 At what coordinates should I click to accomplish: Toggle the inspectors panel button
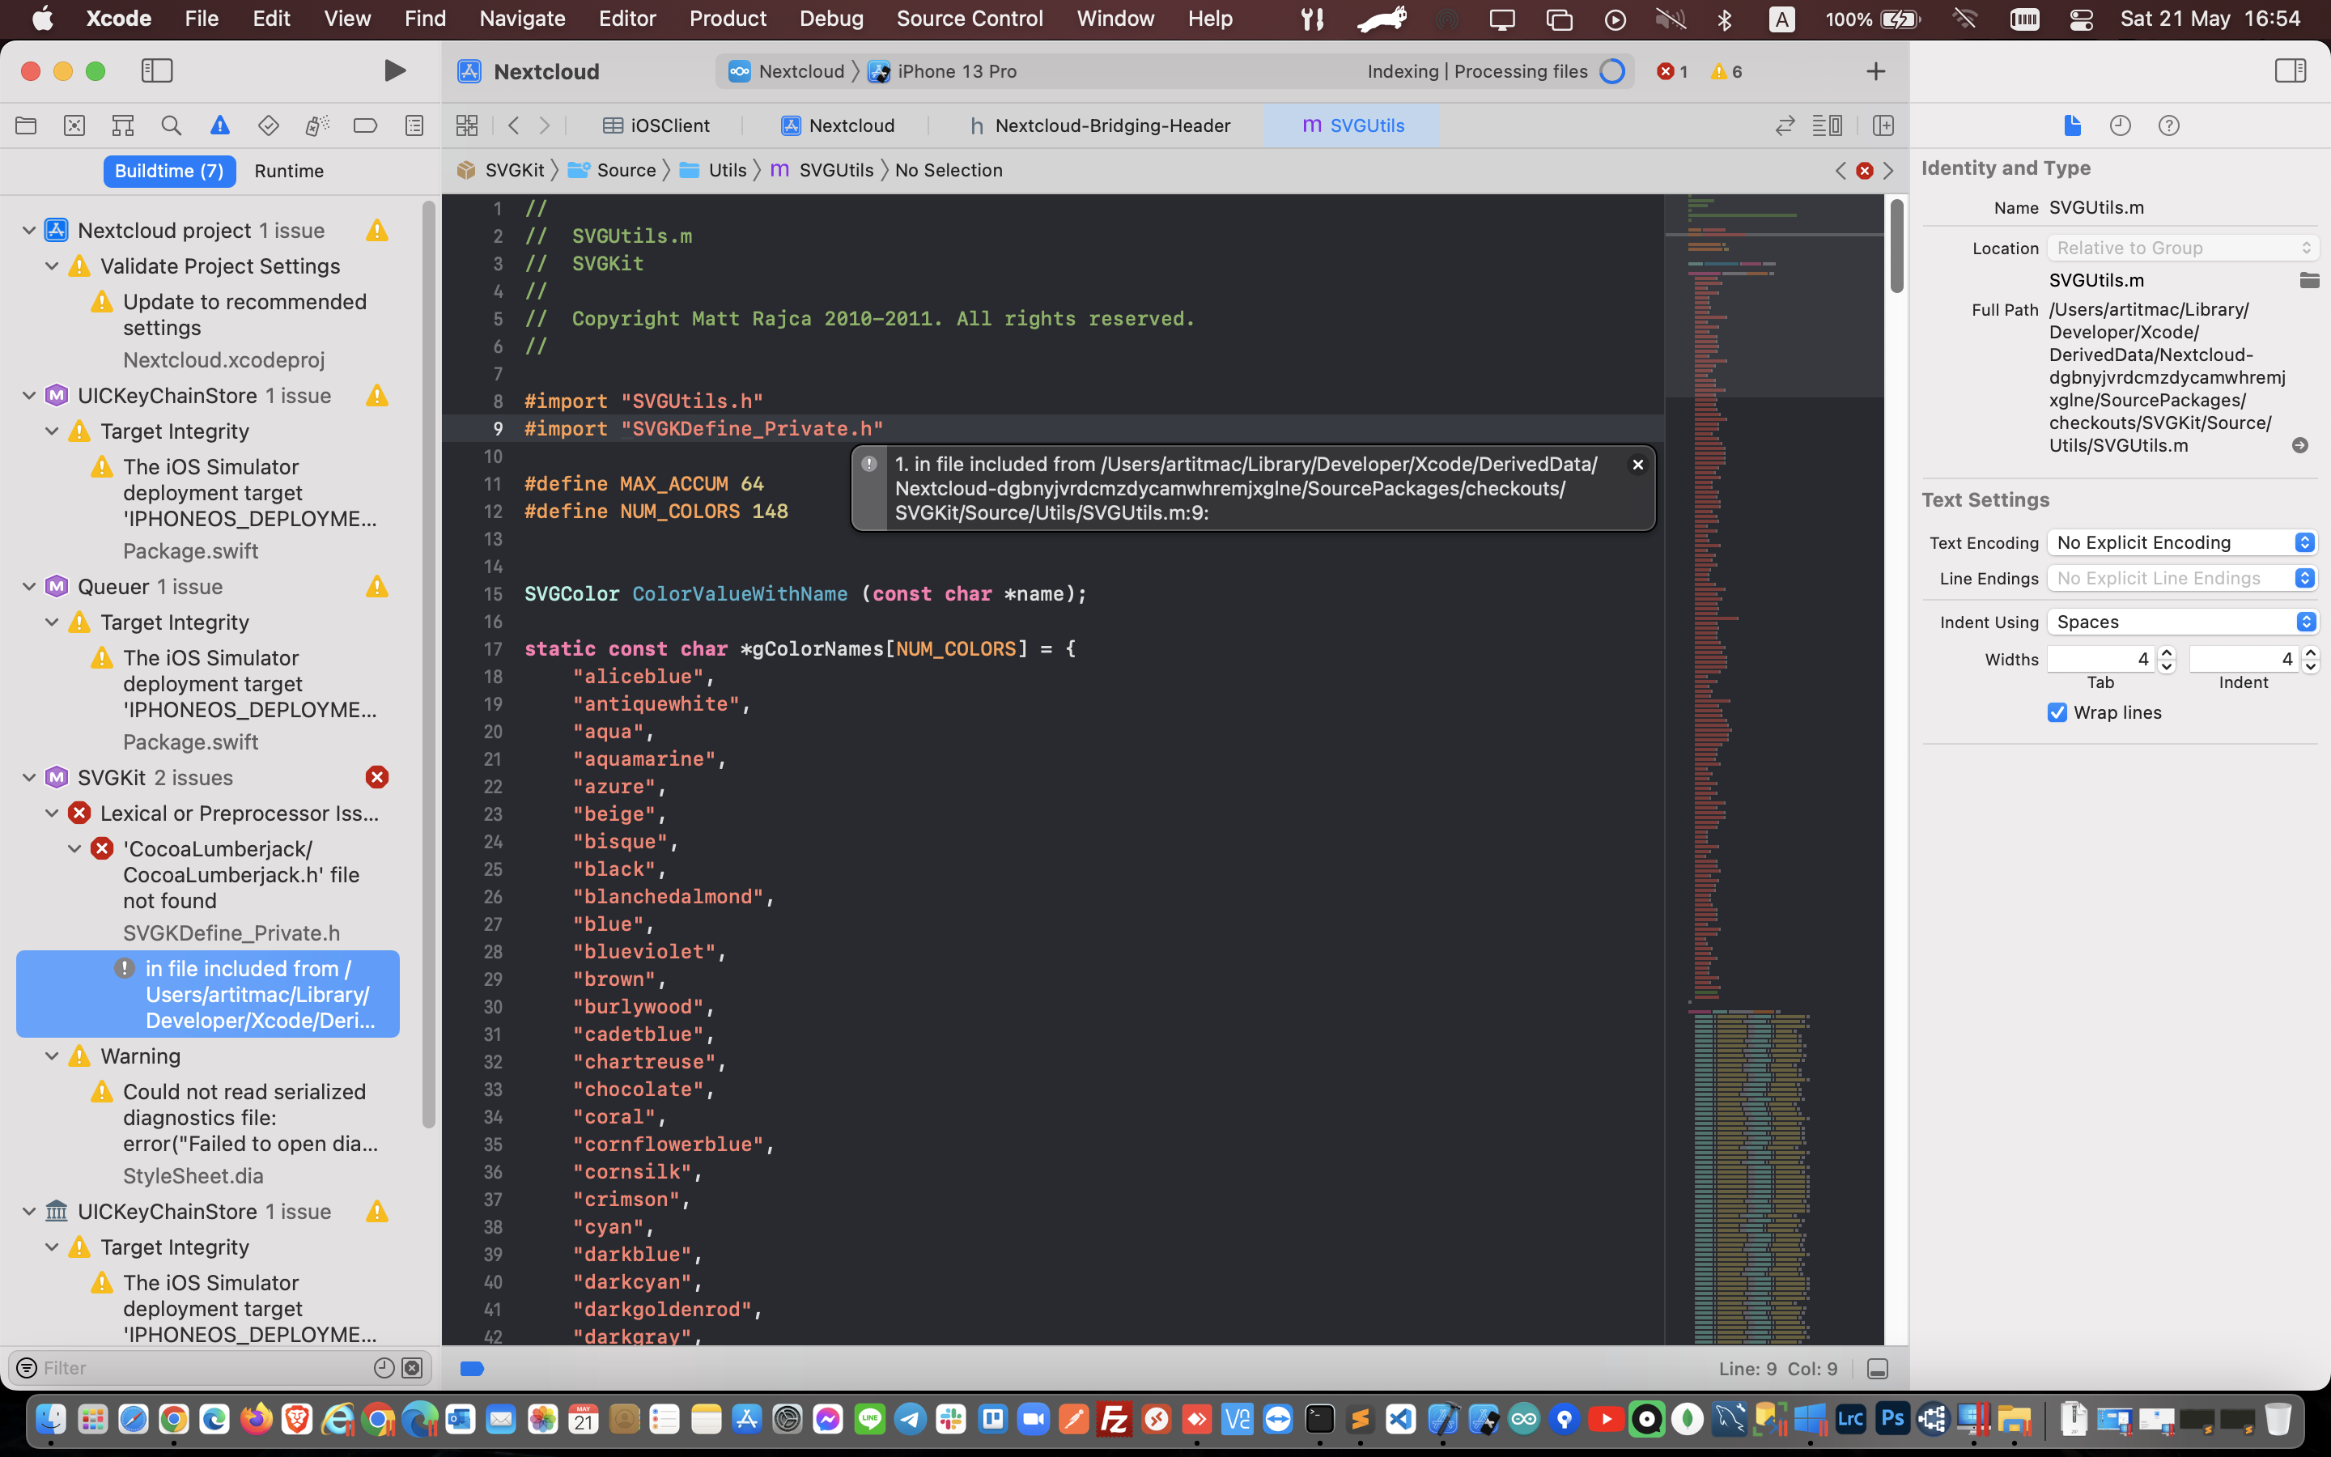click(2290, 71)
